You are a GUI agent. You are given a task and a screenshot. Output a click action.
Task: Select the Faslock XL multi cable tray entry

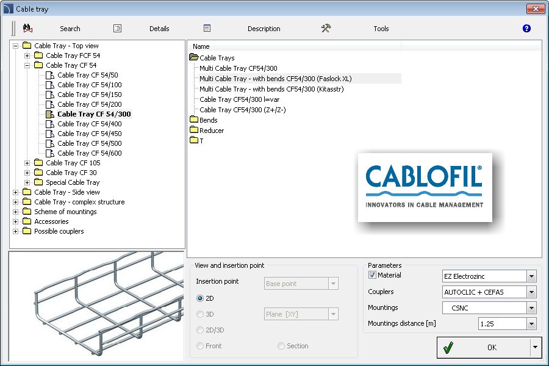tap(276, 79)
